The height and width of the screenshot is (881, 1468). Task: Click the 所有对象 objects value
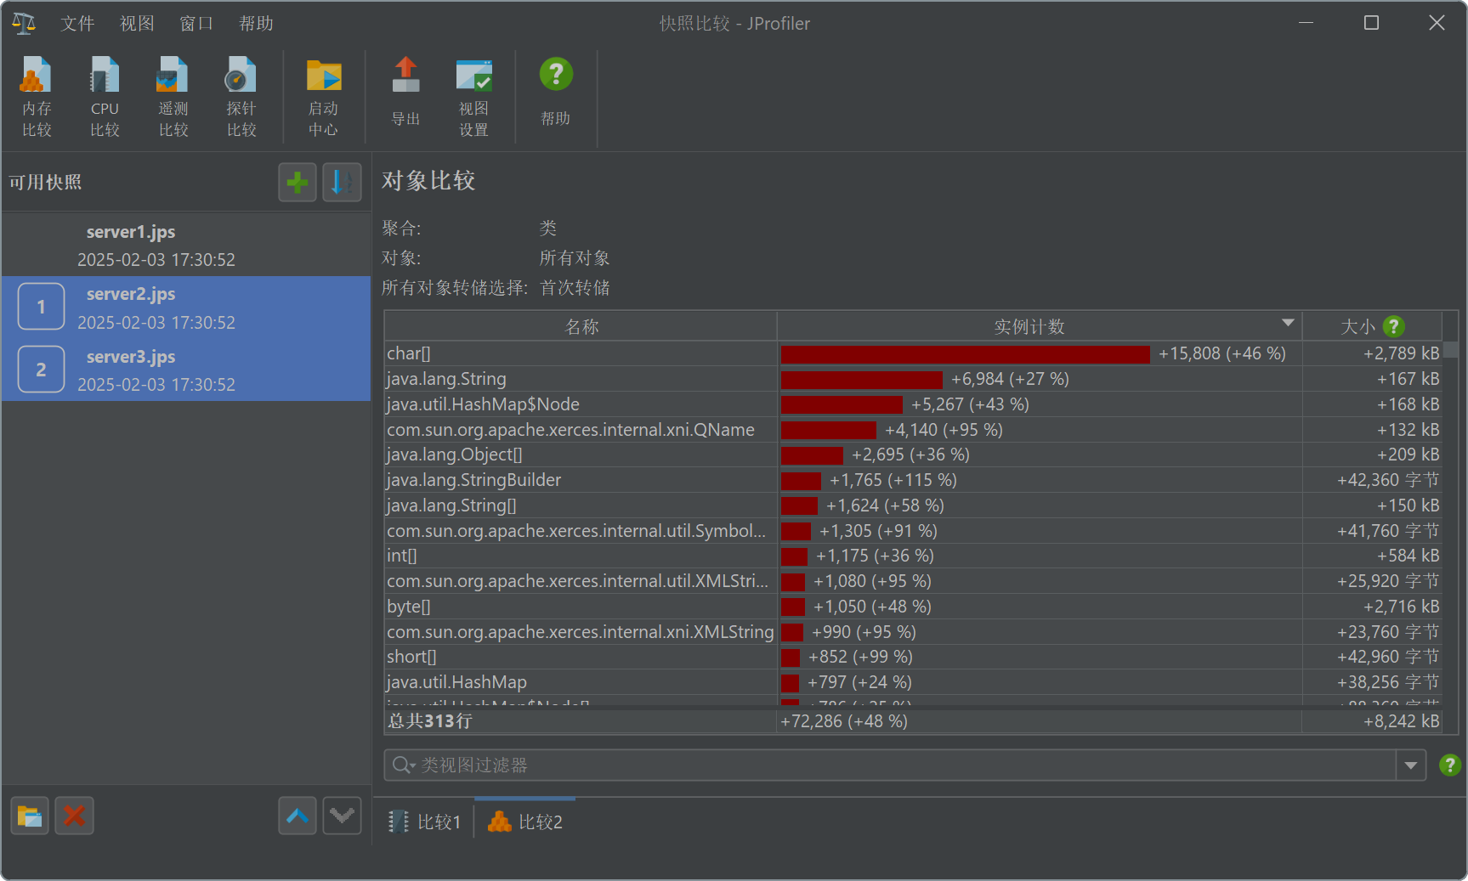click(x=575, y=258)
